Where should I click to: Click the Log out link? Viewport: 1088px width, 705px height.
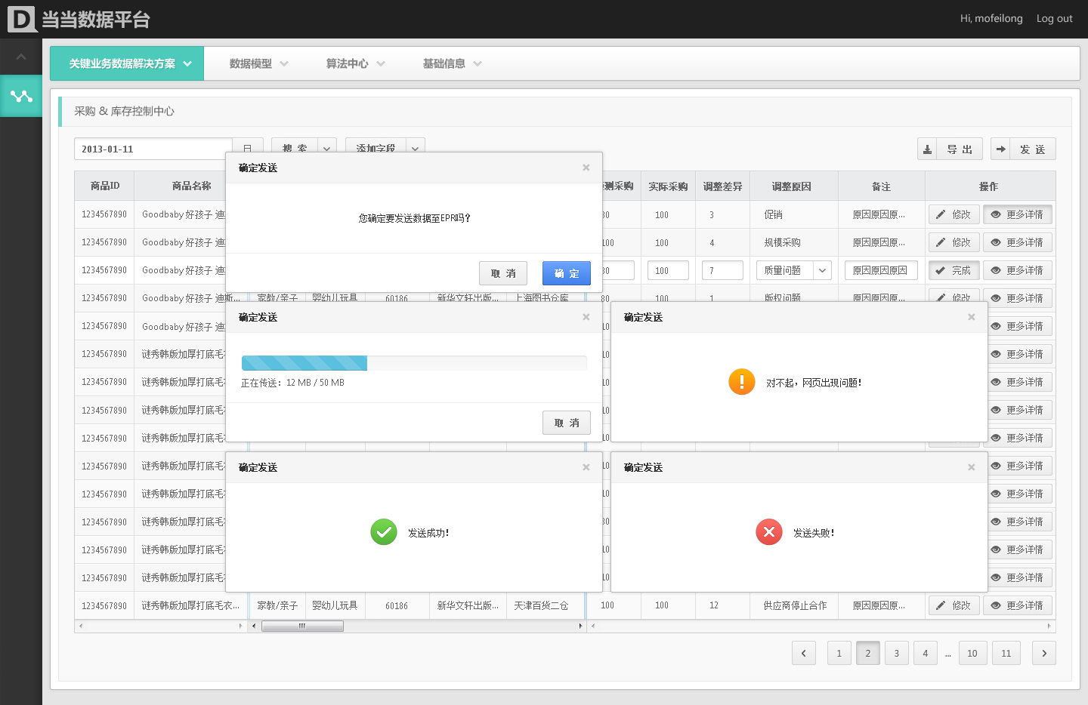tap(1054, 19)
